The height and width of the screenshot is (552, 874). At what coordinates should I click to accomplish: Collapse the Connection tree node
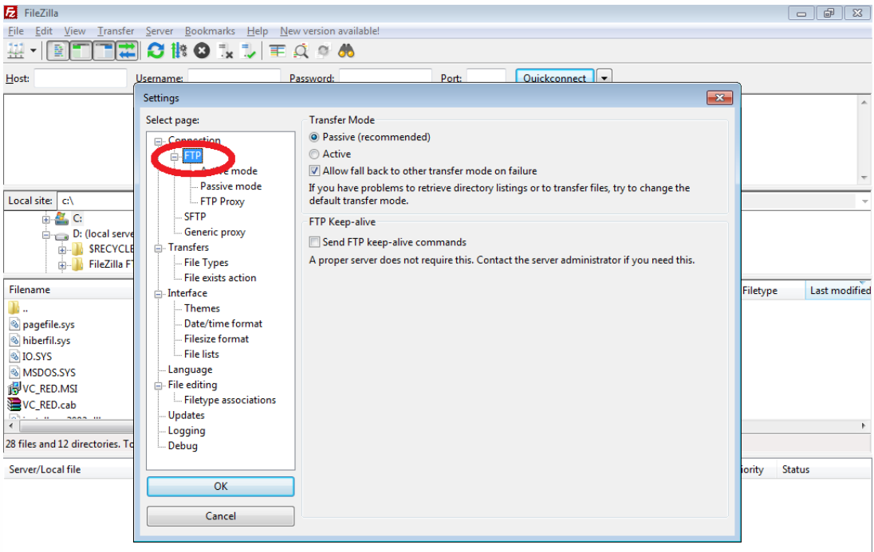[159, 142]
